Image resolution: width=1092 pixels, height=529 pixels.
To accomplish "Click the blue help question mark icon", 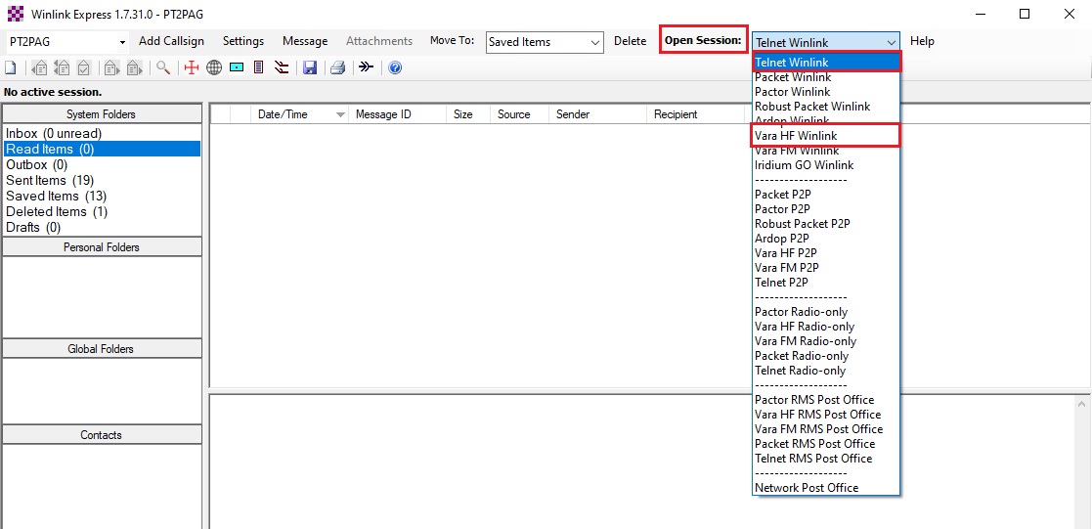I will (x=395, y=67).
